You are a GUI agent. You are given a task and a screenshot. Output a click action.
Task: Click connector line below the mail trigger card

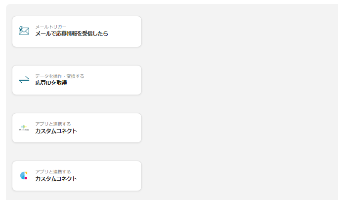(x=21, y=56)
